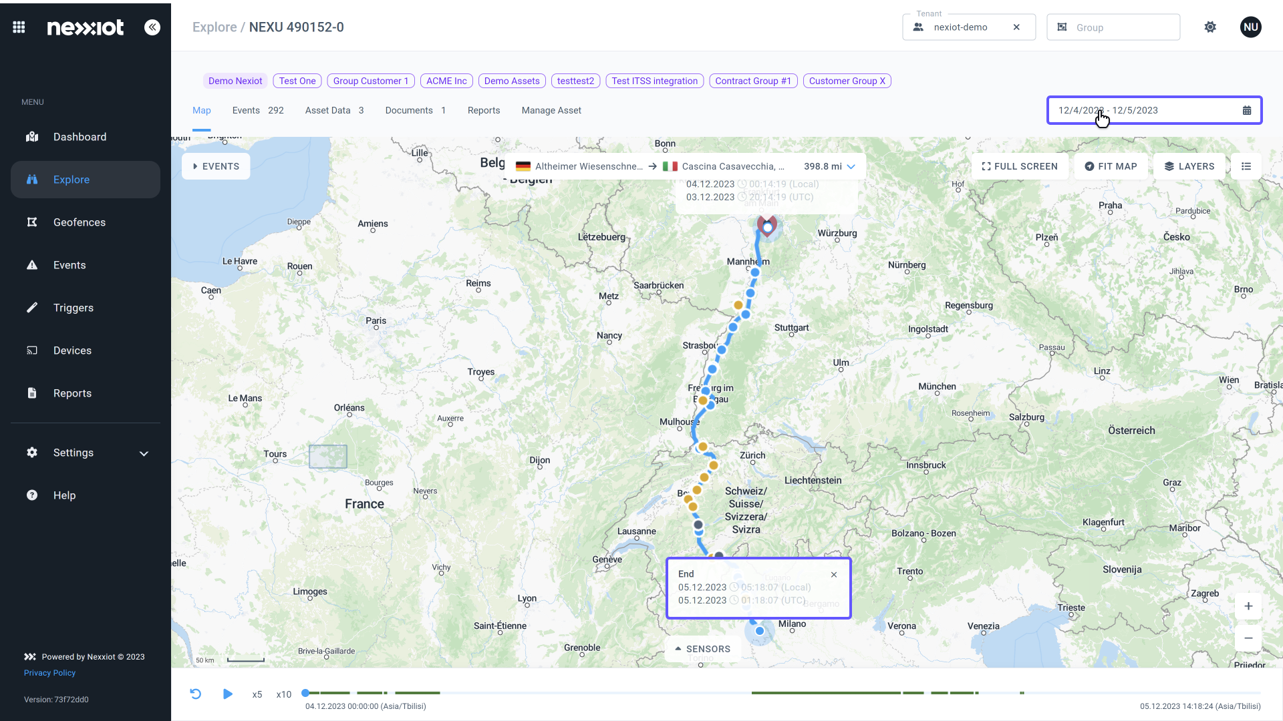Set playback speed to x5
This screenshot has height=721, width=1283.
(x=257, y=695)
